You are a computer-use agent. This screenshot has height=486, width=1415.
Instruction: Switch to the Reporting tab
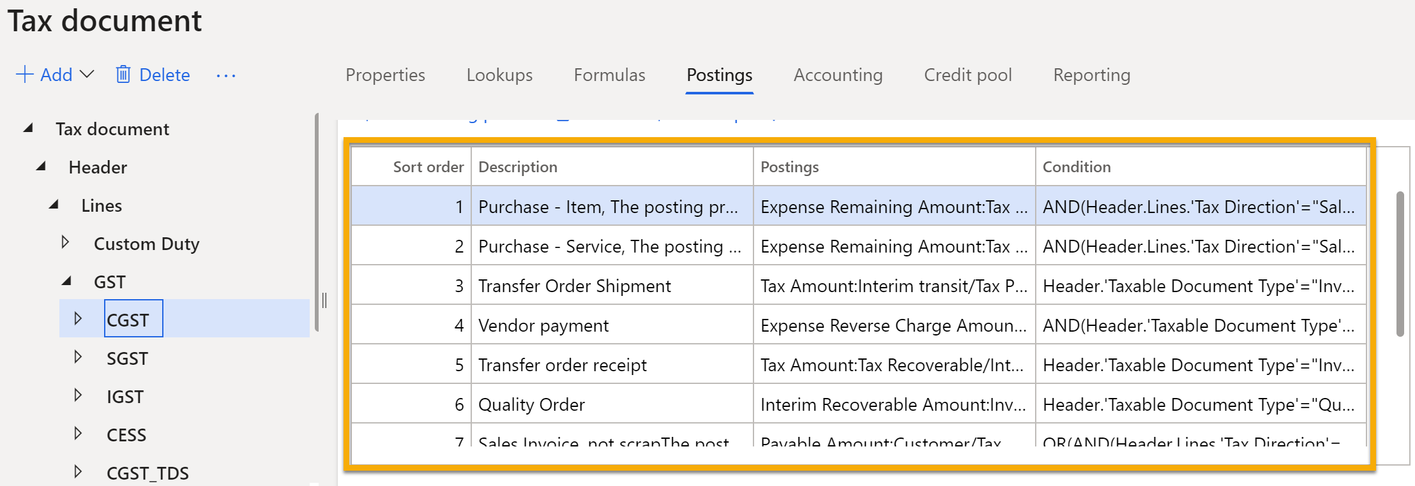click(x=1091, y=75)
